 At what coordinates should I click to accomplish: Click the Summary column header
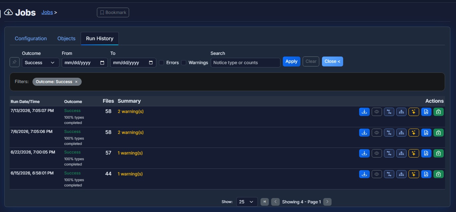pyautogui.click(x=129, y=101)
